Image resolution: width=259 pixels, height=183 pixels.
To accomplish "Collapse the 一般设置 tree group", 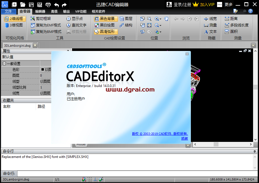I will click(x=5, y=64).
